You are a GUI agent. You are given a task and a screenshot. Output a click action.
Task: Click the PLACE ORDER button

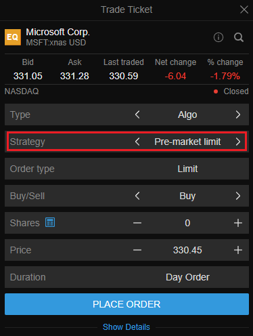[127, 304]
